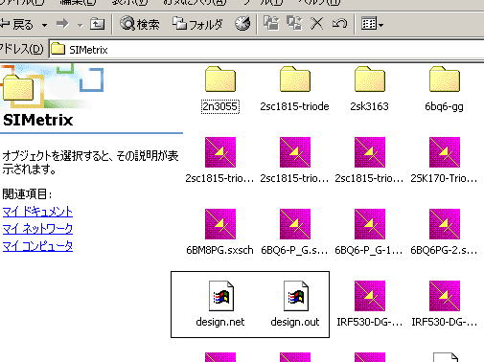Screen dimensions: 484x362
Task: Click the Undo toolbar icon
Action: (339, 24)
